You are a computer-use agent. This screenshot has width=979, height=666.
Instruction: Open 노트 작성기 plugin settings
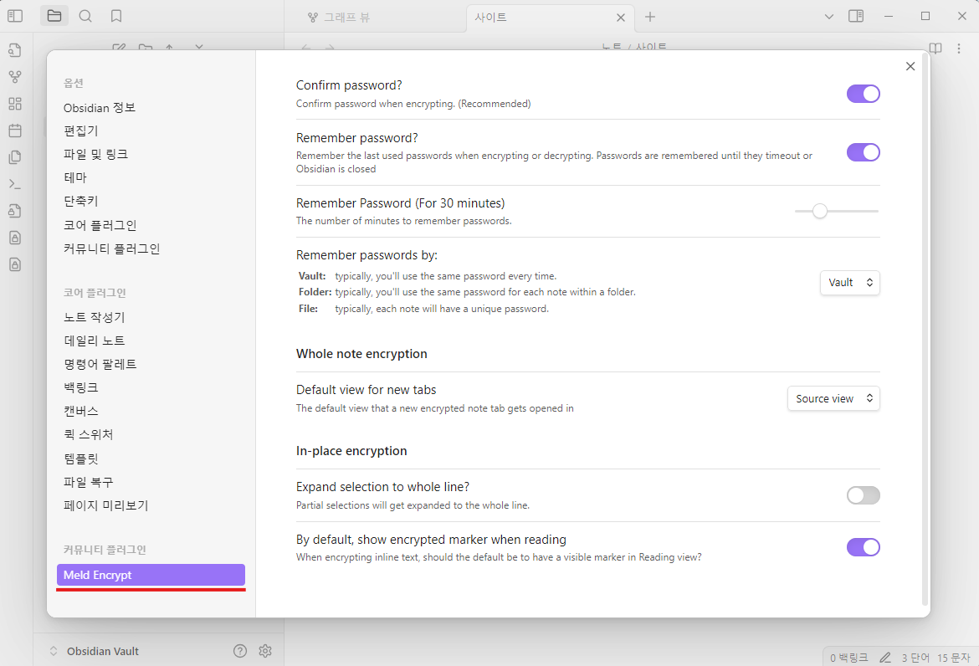click(x=95, y=317)
